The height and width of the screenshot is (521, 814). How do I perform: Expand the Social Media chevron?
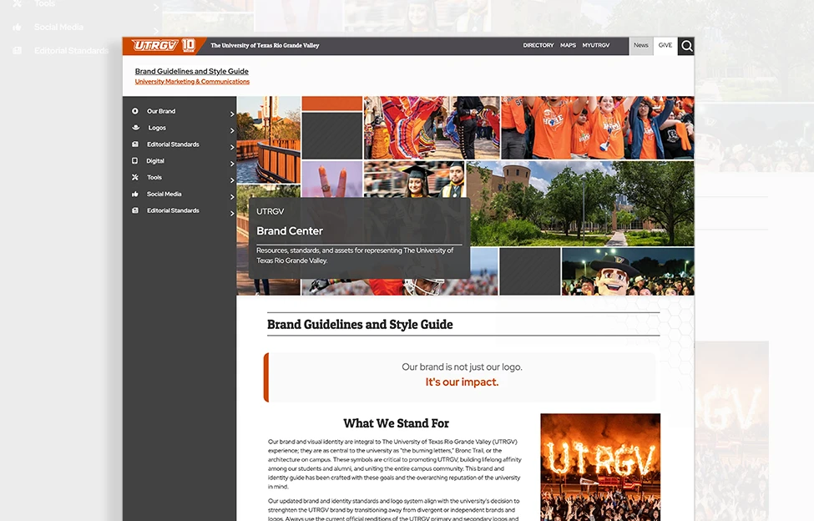(x=232, y=197)
